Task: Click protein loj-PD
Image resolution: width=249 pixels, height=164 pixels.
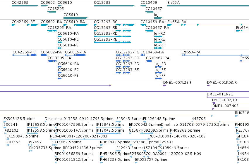Action: click(161, 64)
